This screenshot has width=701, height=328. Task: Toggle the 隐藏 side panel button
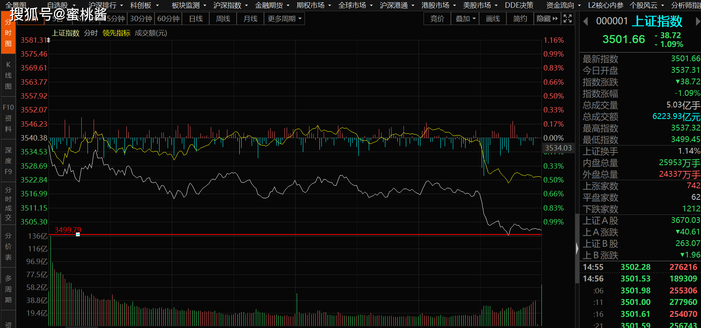point(547,18)
